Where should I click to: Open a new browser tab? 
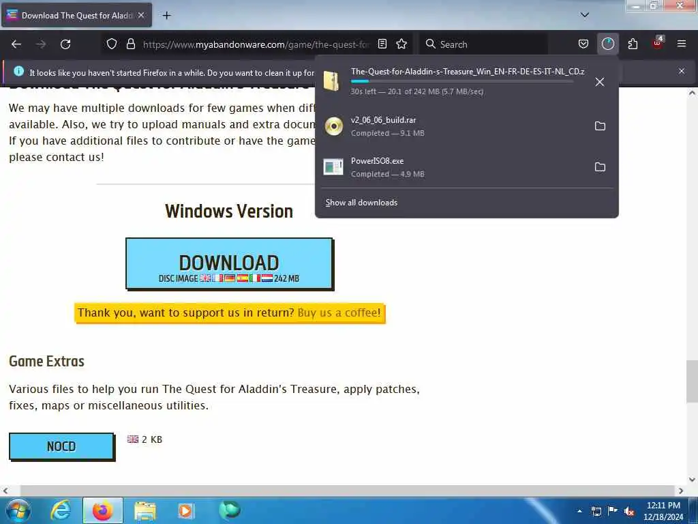point(166,16)
